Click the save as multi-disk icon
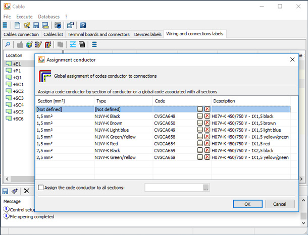Viewport: 308px width, 235px height. [x=45, y=25]
